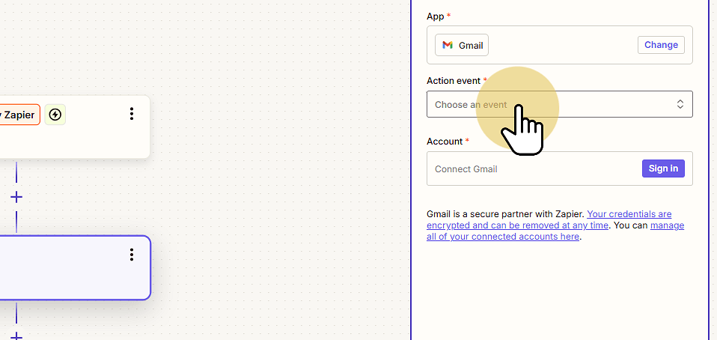This screenshot has height=340, width=717.
Task: Open the credentials are encrypted link
Action: pyautogui.click(x=549, y=219)
